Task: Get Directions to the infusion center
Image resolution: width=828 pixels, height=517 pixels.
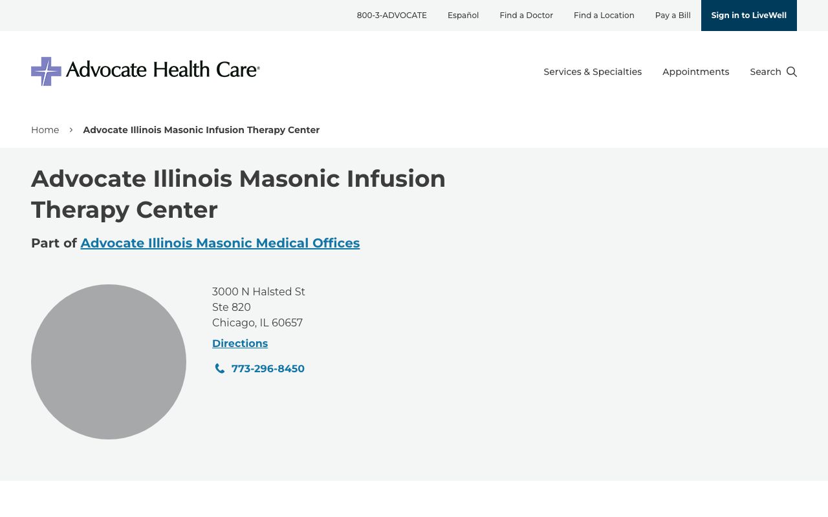Action: tap(240, 343)
